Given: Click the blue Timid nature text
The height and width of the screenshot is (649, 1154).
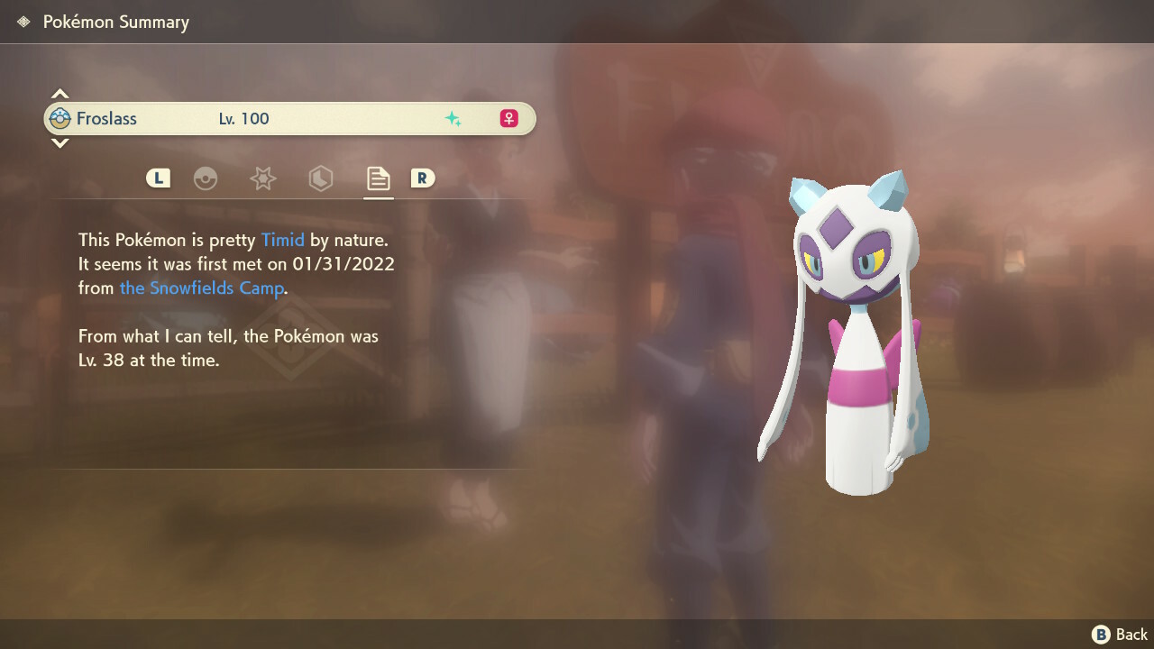Looking at the screenshot, I should point(283,240).
